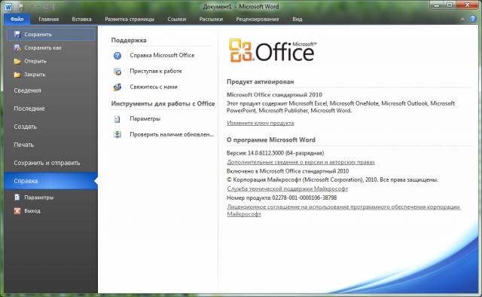This screenshot has height=297, width=482.
Task: Click the Options (Параметры) icon in sidebar
Action: coord(17,197)
